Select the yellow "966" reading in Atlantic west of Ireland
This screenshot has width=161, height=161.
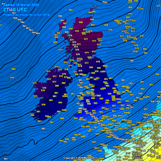click(13, 69)
